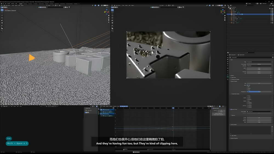Collapse the Viewport Display panel
Viewport: 274px width, 154px height.
234,81
